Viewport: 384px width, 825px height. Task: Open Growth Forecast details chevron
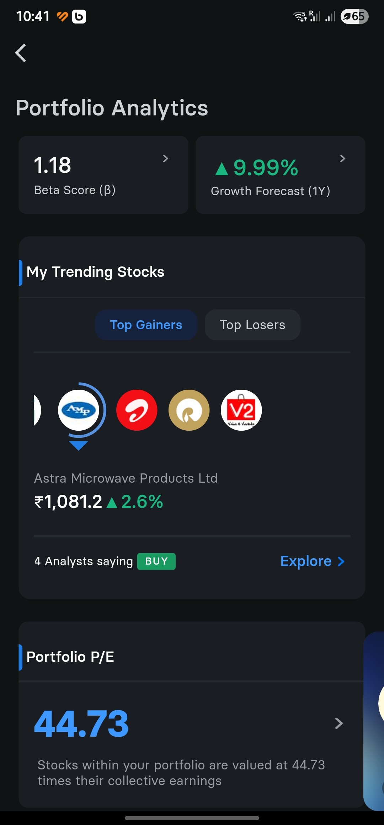point(342,159)
